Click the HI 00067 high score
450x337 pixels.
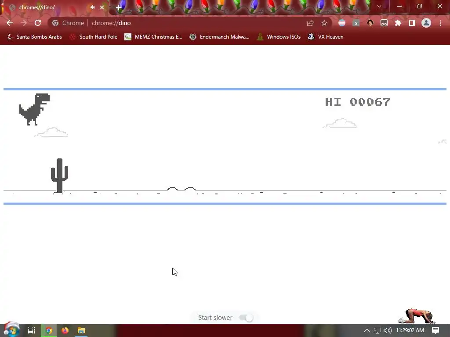(357, 102)
